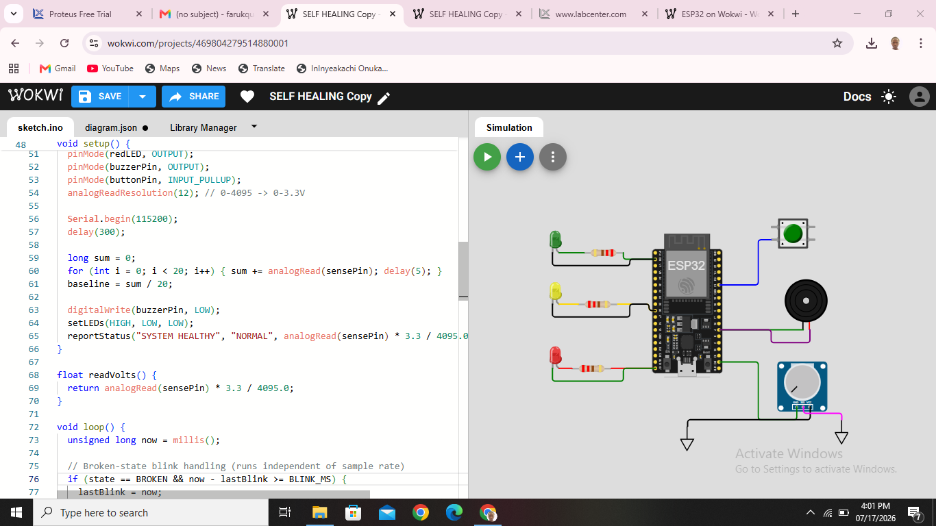Viewport: 936px width, 526px height.
Task: Expand the SAVE button dropdown arrow
Action: click(x=143, y=97)
